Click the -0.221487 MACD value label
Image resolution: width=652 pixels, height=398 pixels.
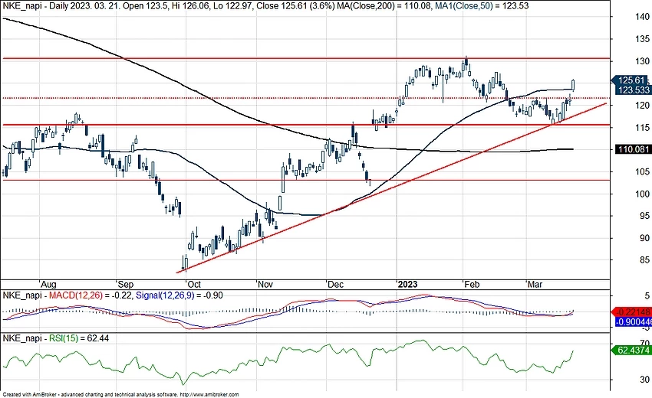[633, 312]
